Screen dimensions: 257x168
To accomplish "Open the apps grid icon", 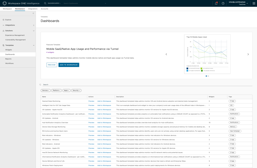I will 253,3.
